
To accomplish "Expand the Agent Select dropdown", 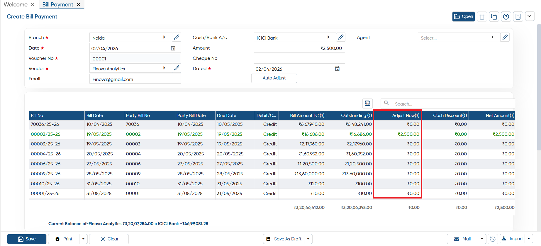I will 492,37.
